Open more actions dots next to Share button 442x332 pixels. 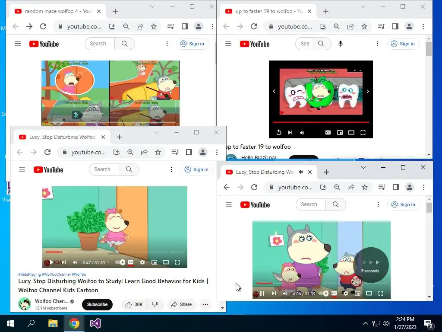[205, 304]
